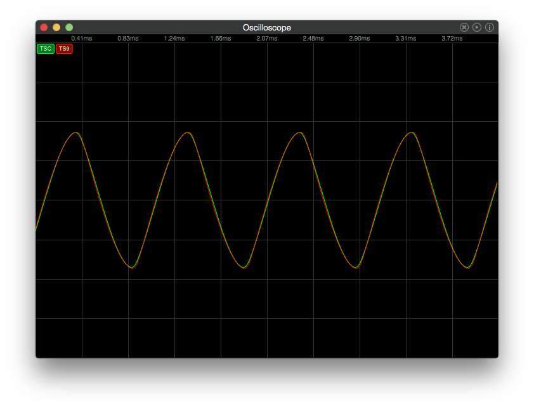This screenshot has width=534, height=409.
Task: Open the info icon in title bar
Action: 490,27
